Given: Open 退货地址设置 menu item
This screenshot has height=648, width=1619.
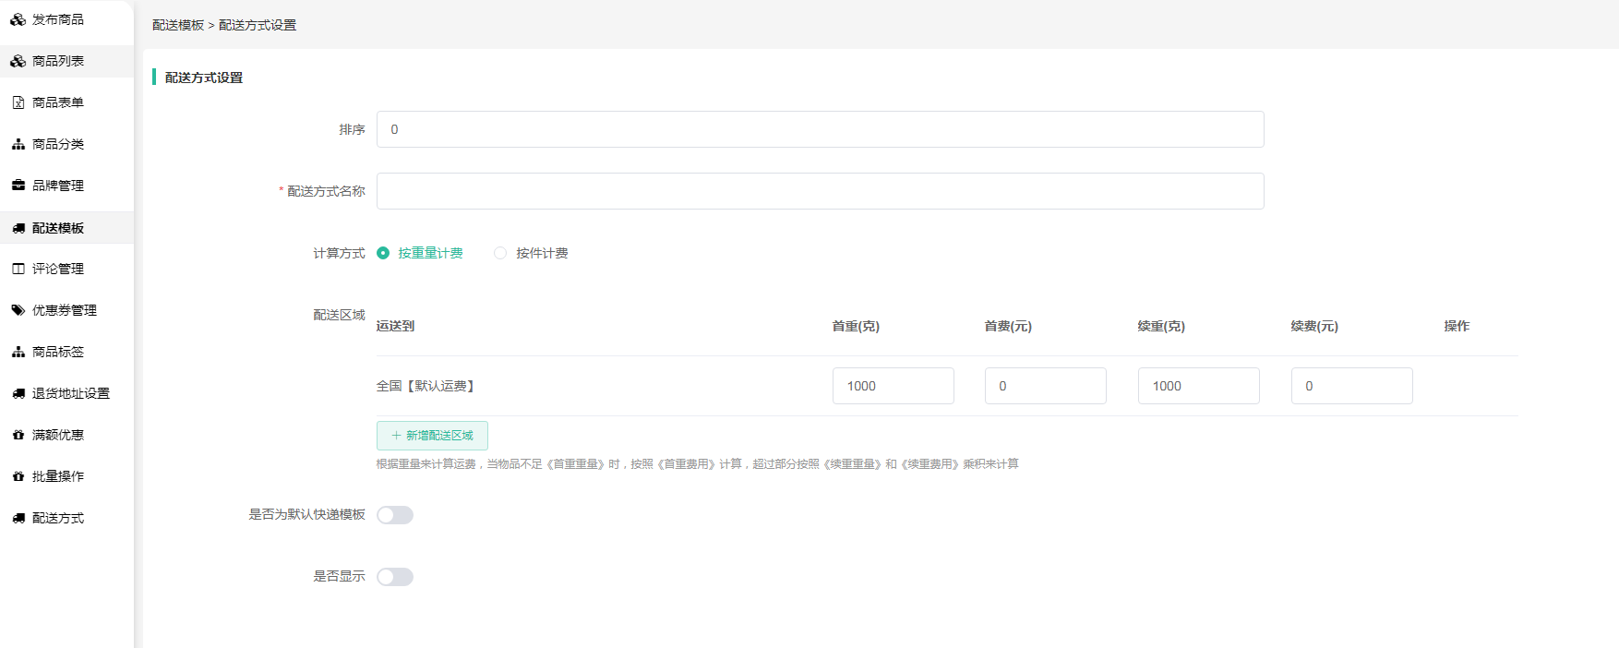Looking at the screenshot, I should [70, 393].
